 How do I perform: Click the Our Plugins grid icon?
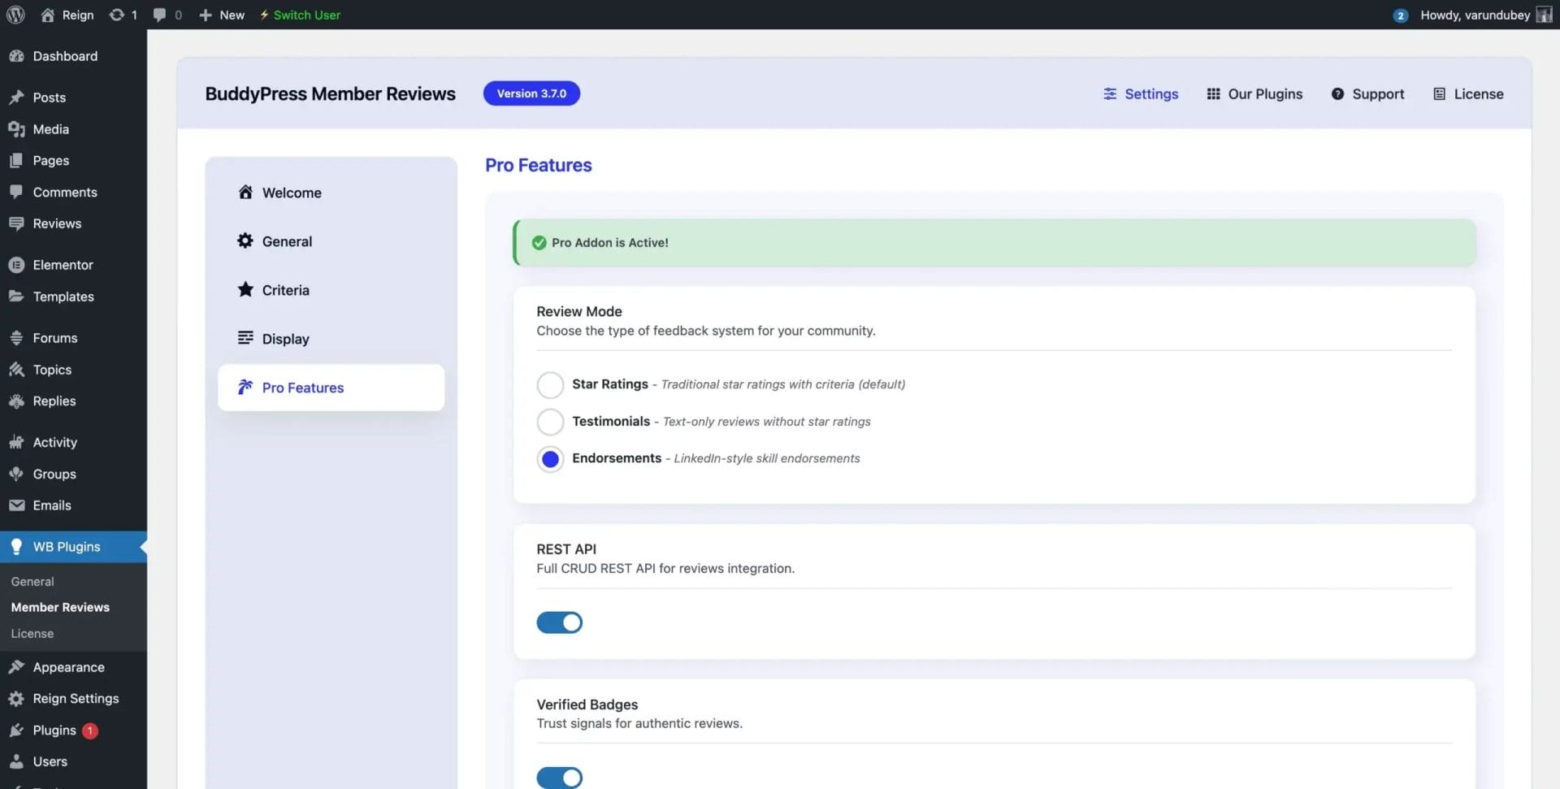click(x=1213, y=93)
